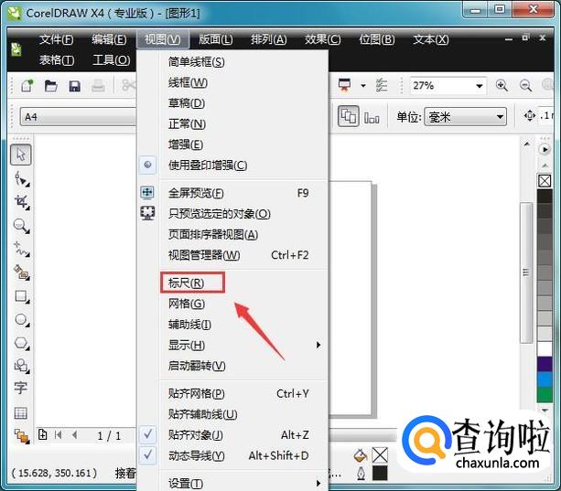The width and height of the screenshot is (561, 491).
Task: Select the Interactive Blend tool
Action: [x=21, y=436]
